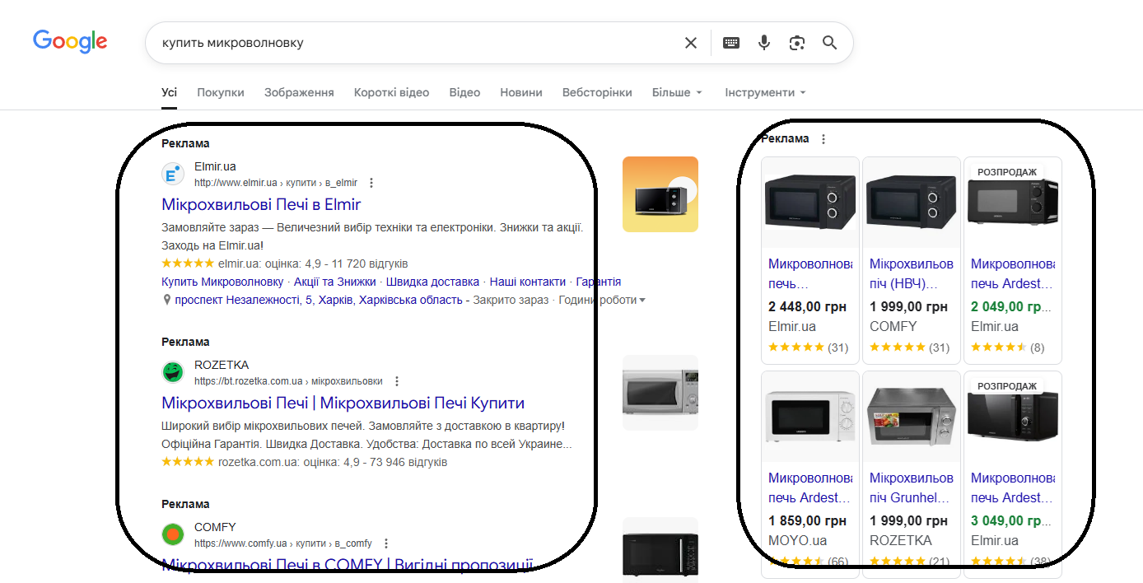Click the Google logo
Image resolution: width=1143 pixels, height=583 pixels.
point(70,42)
